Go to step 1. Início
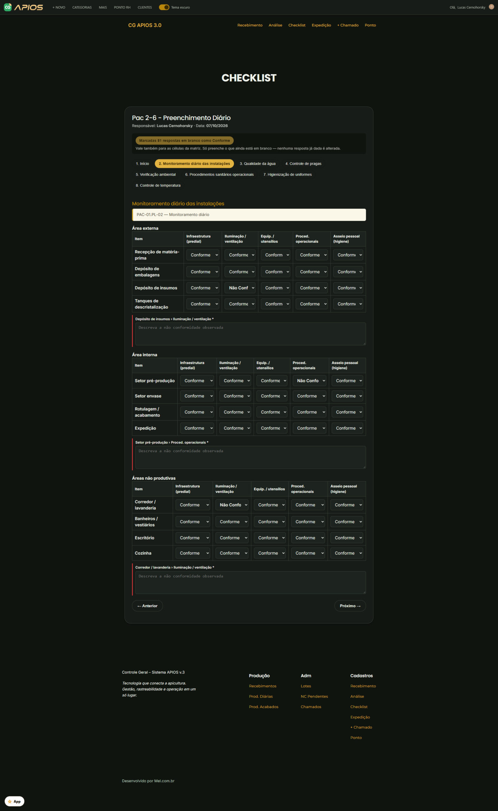The height and width of the screenshot is (811, 498). (x=142, y=163)
